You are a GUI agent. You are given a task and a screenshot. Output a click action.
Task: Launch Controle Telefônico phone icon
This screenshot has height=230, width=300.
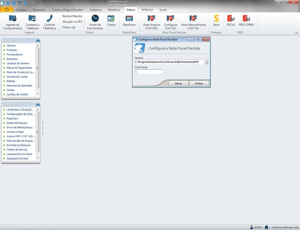(49, 22)
